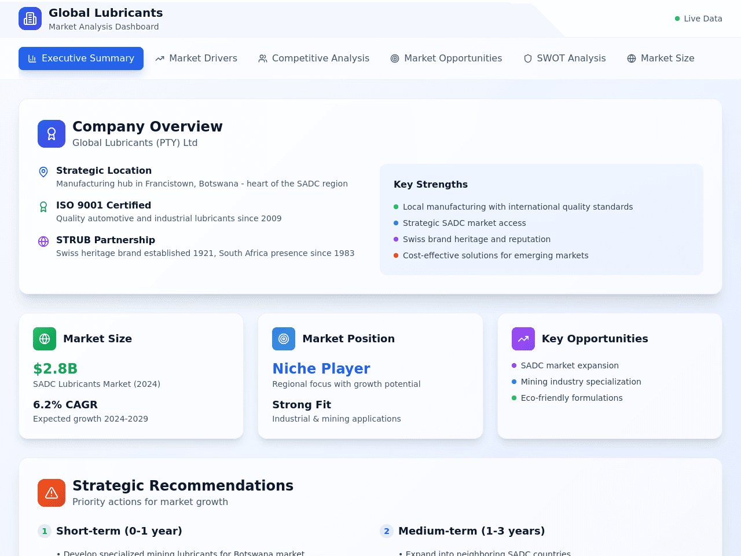Go to the Market Opportunities tab
Viewport: 741px width, 556px height.
click(446, 58)
